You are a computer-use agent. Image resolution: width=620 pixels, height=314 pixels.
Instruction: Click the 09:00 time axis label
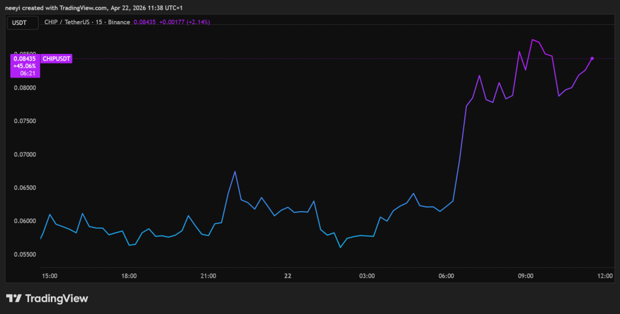[x=526, y=276]
